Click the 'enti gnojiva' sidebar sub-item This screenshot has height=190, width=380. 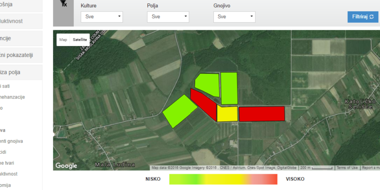pos(11,141)
